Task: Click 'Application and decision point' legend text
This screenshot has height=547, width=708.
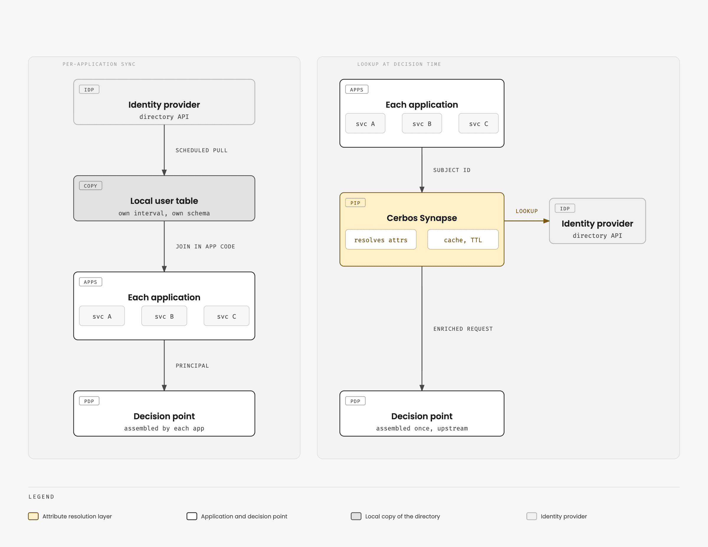Action: [244, 516]
